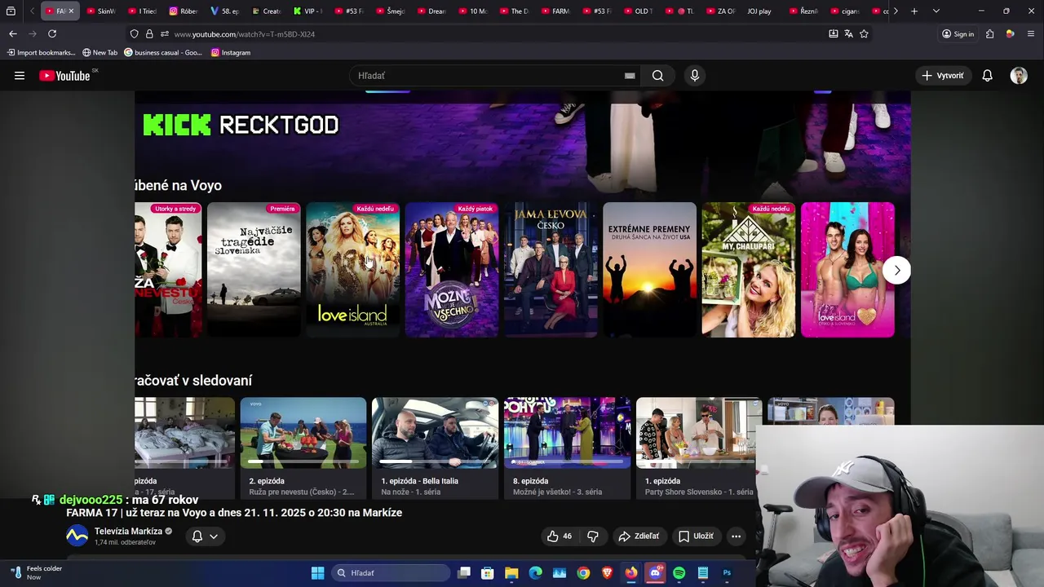Open the Extrémne premeny poster
This screenshot has width=1044, height=587.
(x=649, y=269)
